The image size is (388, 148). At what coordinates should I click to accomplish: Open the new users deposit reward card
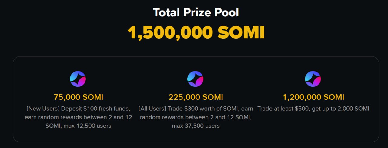[78, 99]
